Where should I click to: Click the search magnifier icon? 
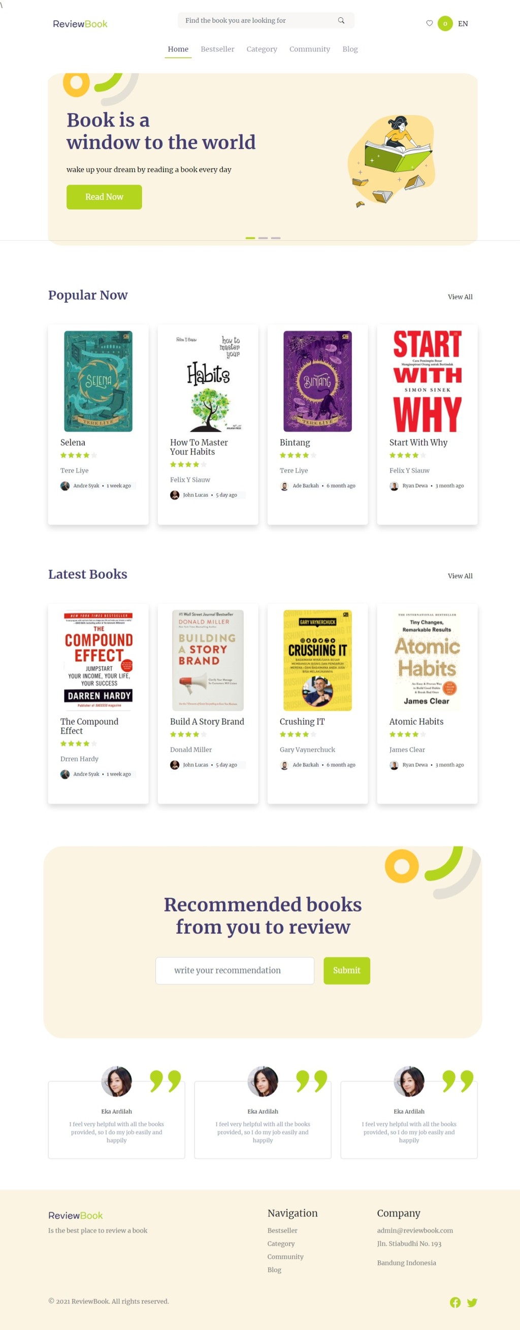(x=341, y=21)
